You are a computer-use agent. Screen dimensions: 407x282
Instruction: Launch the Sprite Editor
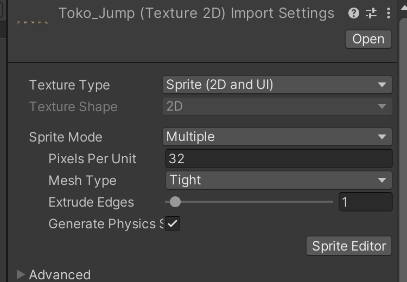(x=349, y=246)
